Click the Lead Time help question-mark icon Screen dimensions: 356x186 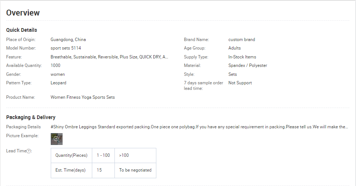click(x=29, y=151)
